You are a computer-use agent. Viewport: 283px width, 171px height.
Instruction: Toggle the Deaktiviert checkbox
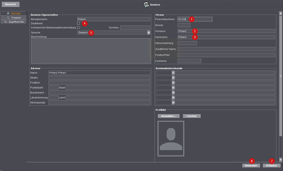pyautogui.click(x=79, y=23)
